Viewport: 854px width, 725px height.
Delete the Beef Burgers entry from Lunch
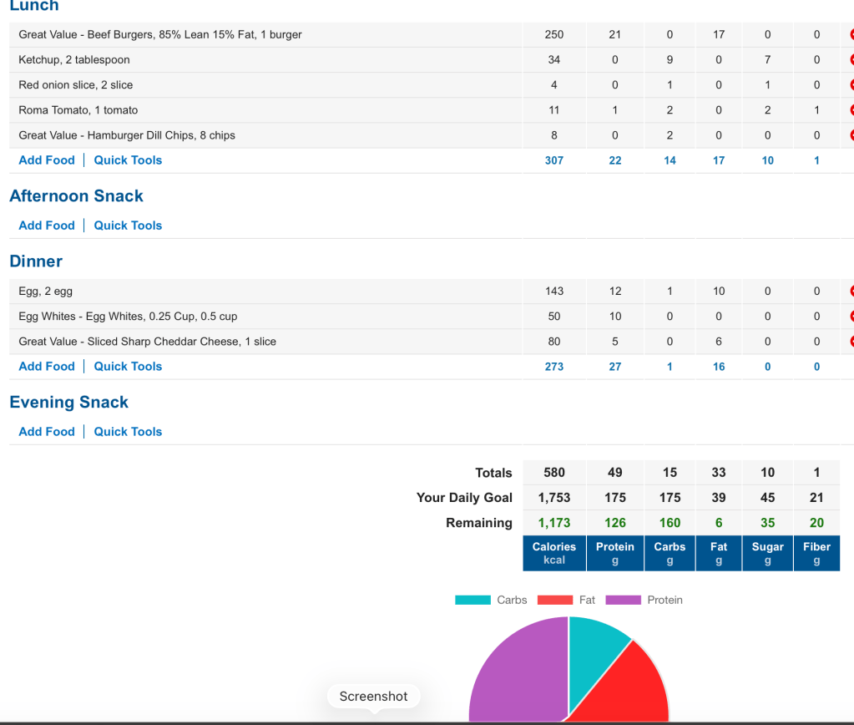pyautogui.click(x=851, y=35)
